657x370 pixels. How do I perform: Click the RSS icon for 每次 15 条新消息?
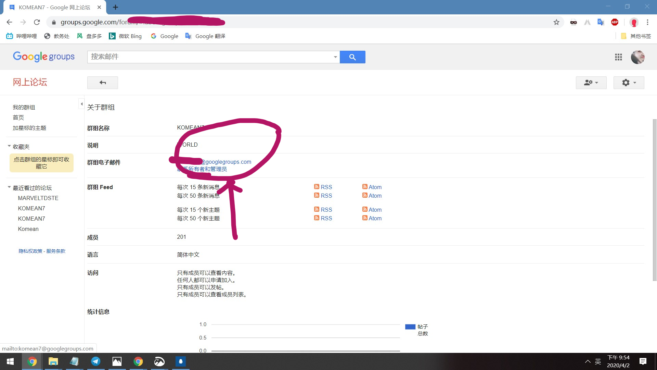[x=317, y=187]
